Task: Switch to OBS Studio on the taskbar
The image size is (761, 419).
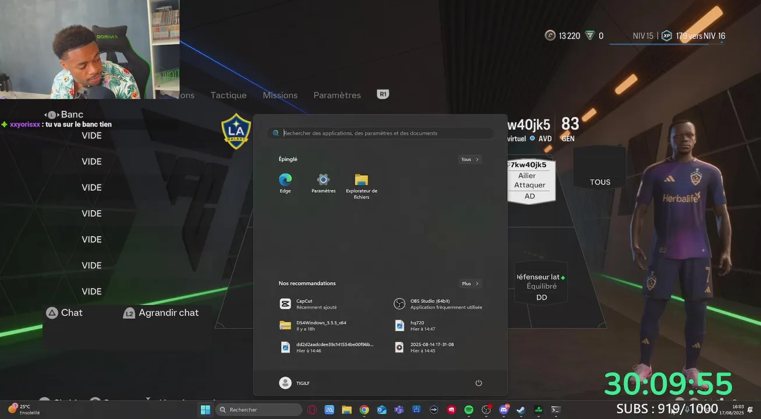Action: click(x=486, y=410)
